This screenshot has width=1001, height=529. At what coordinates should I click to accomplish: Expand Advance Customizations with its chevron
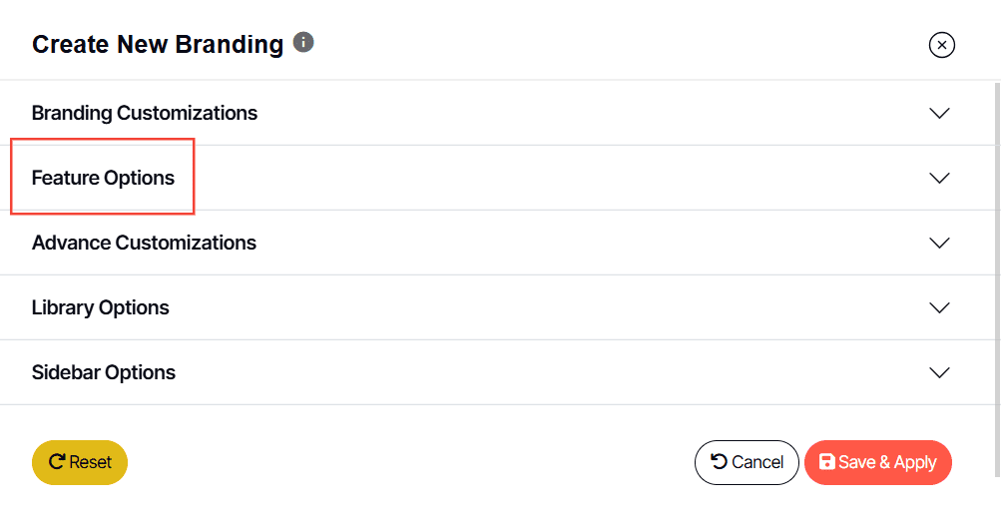point(939,243)
